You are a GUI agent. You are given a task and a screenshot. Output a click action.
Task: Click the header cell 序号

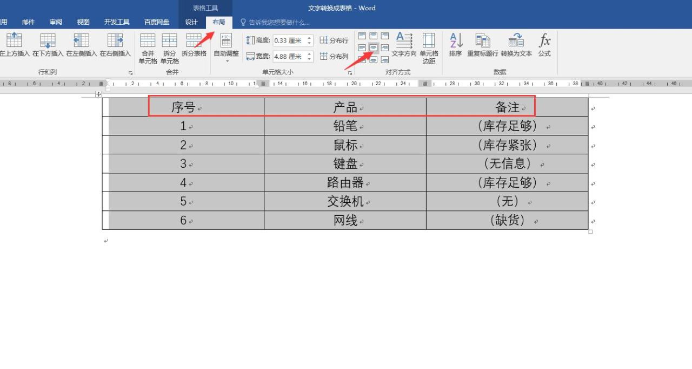point(183,107)
